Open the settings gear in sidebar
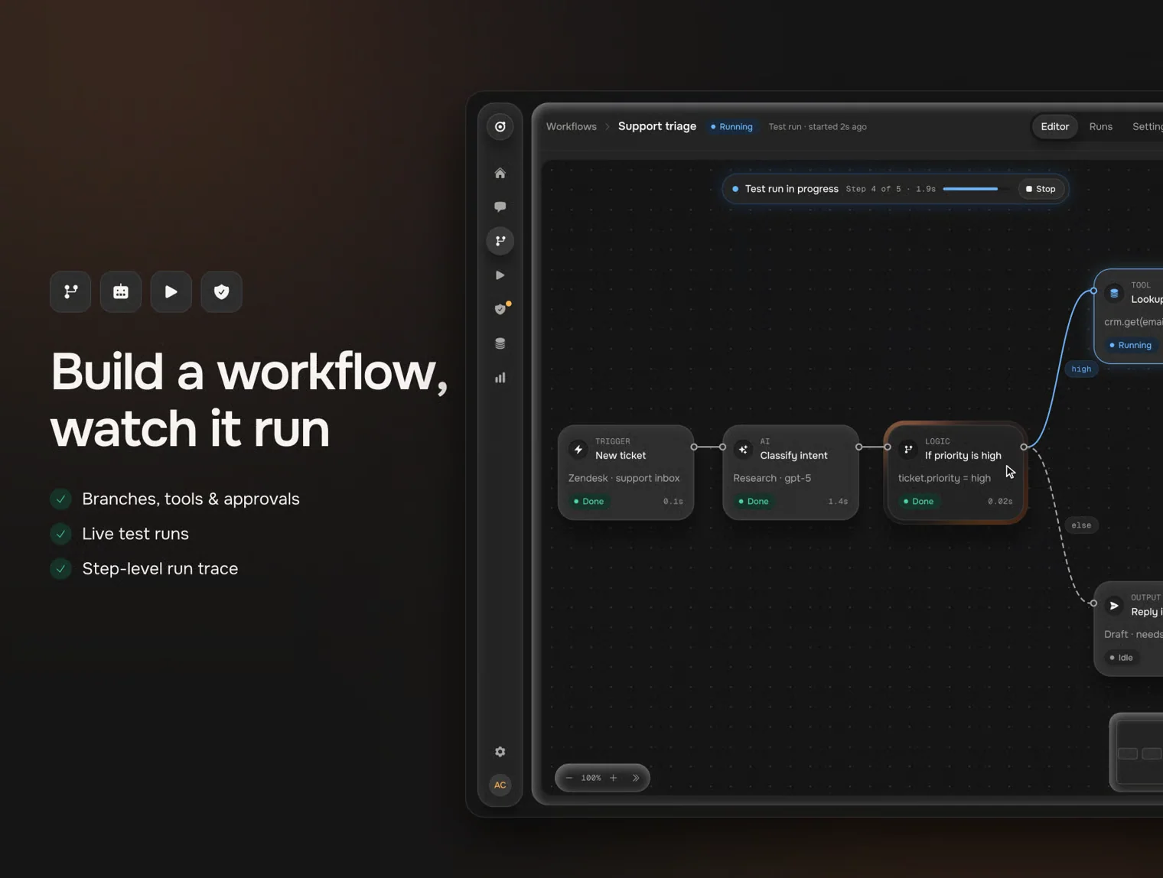 pos(500,752)
